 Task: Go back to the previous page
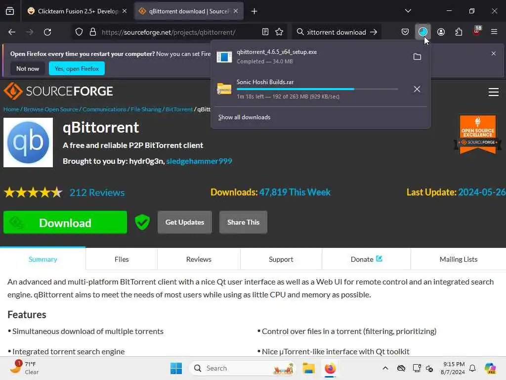coord(12,32)
